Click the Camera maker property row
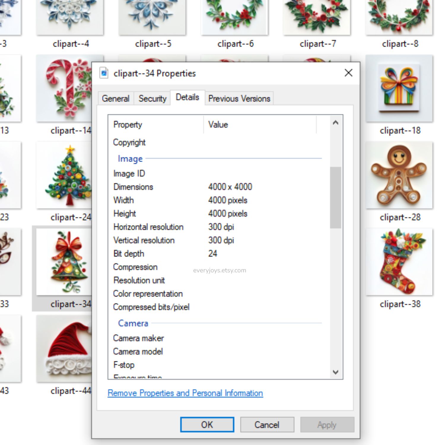445x445 pixels. click(218, 338)
